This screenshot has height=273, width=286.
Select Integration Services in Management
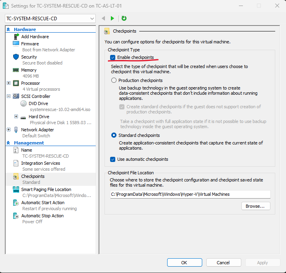41,163
